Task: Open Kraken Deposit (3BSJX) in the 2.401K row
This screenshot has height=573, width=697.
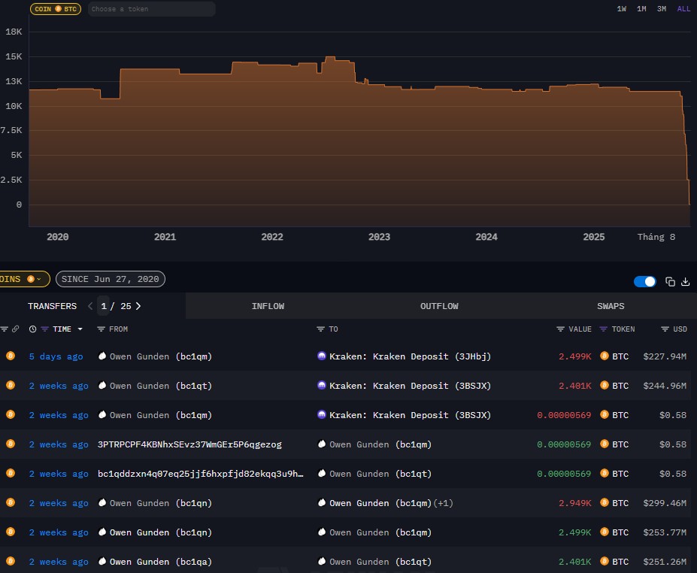Action: (x=410, y=386)
